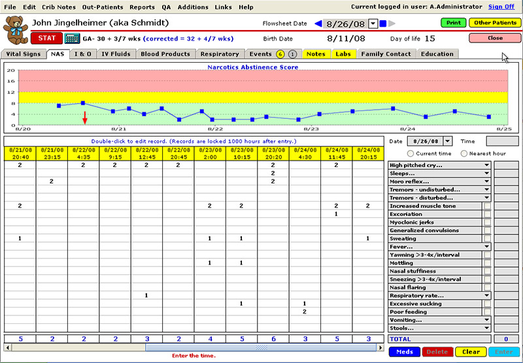Switch to the Family Contact tab
The image size is (523, 363).
tap(386, 54)
